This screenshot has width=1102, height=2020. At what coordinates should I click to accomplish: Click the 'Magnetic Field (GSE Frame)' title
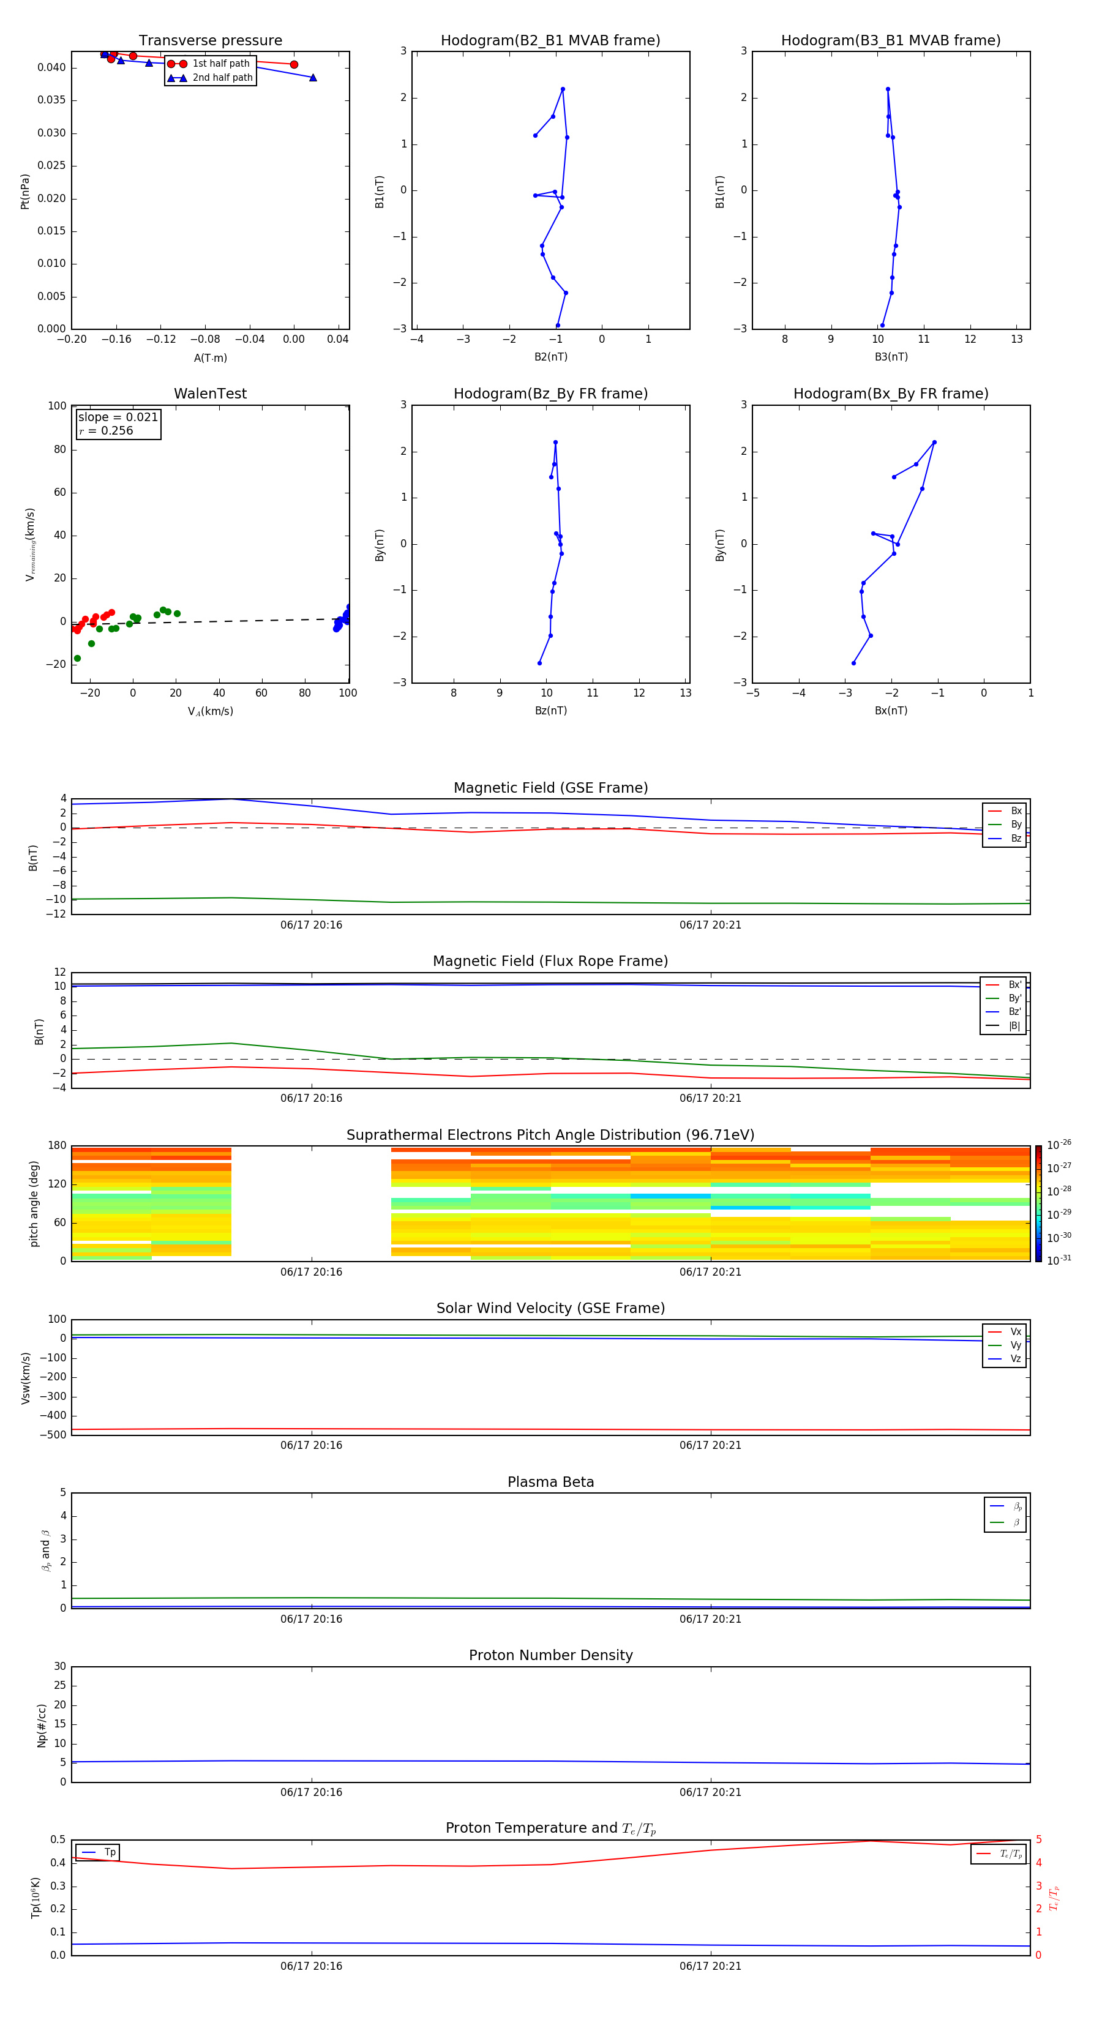coord(550,788)
